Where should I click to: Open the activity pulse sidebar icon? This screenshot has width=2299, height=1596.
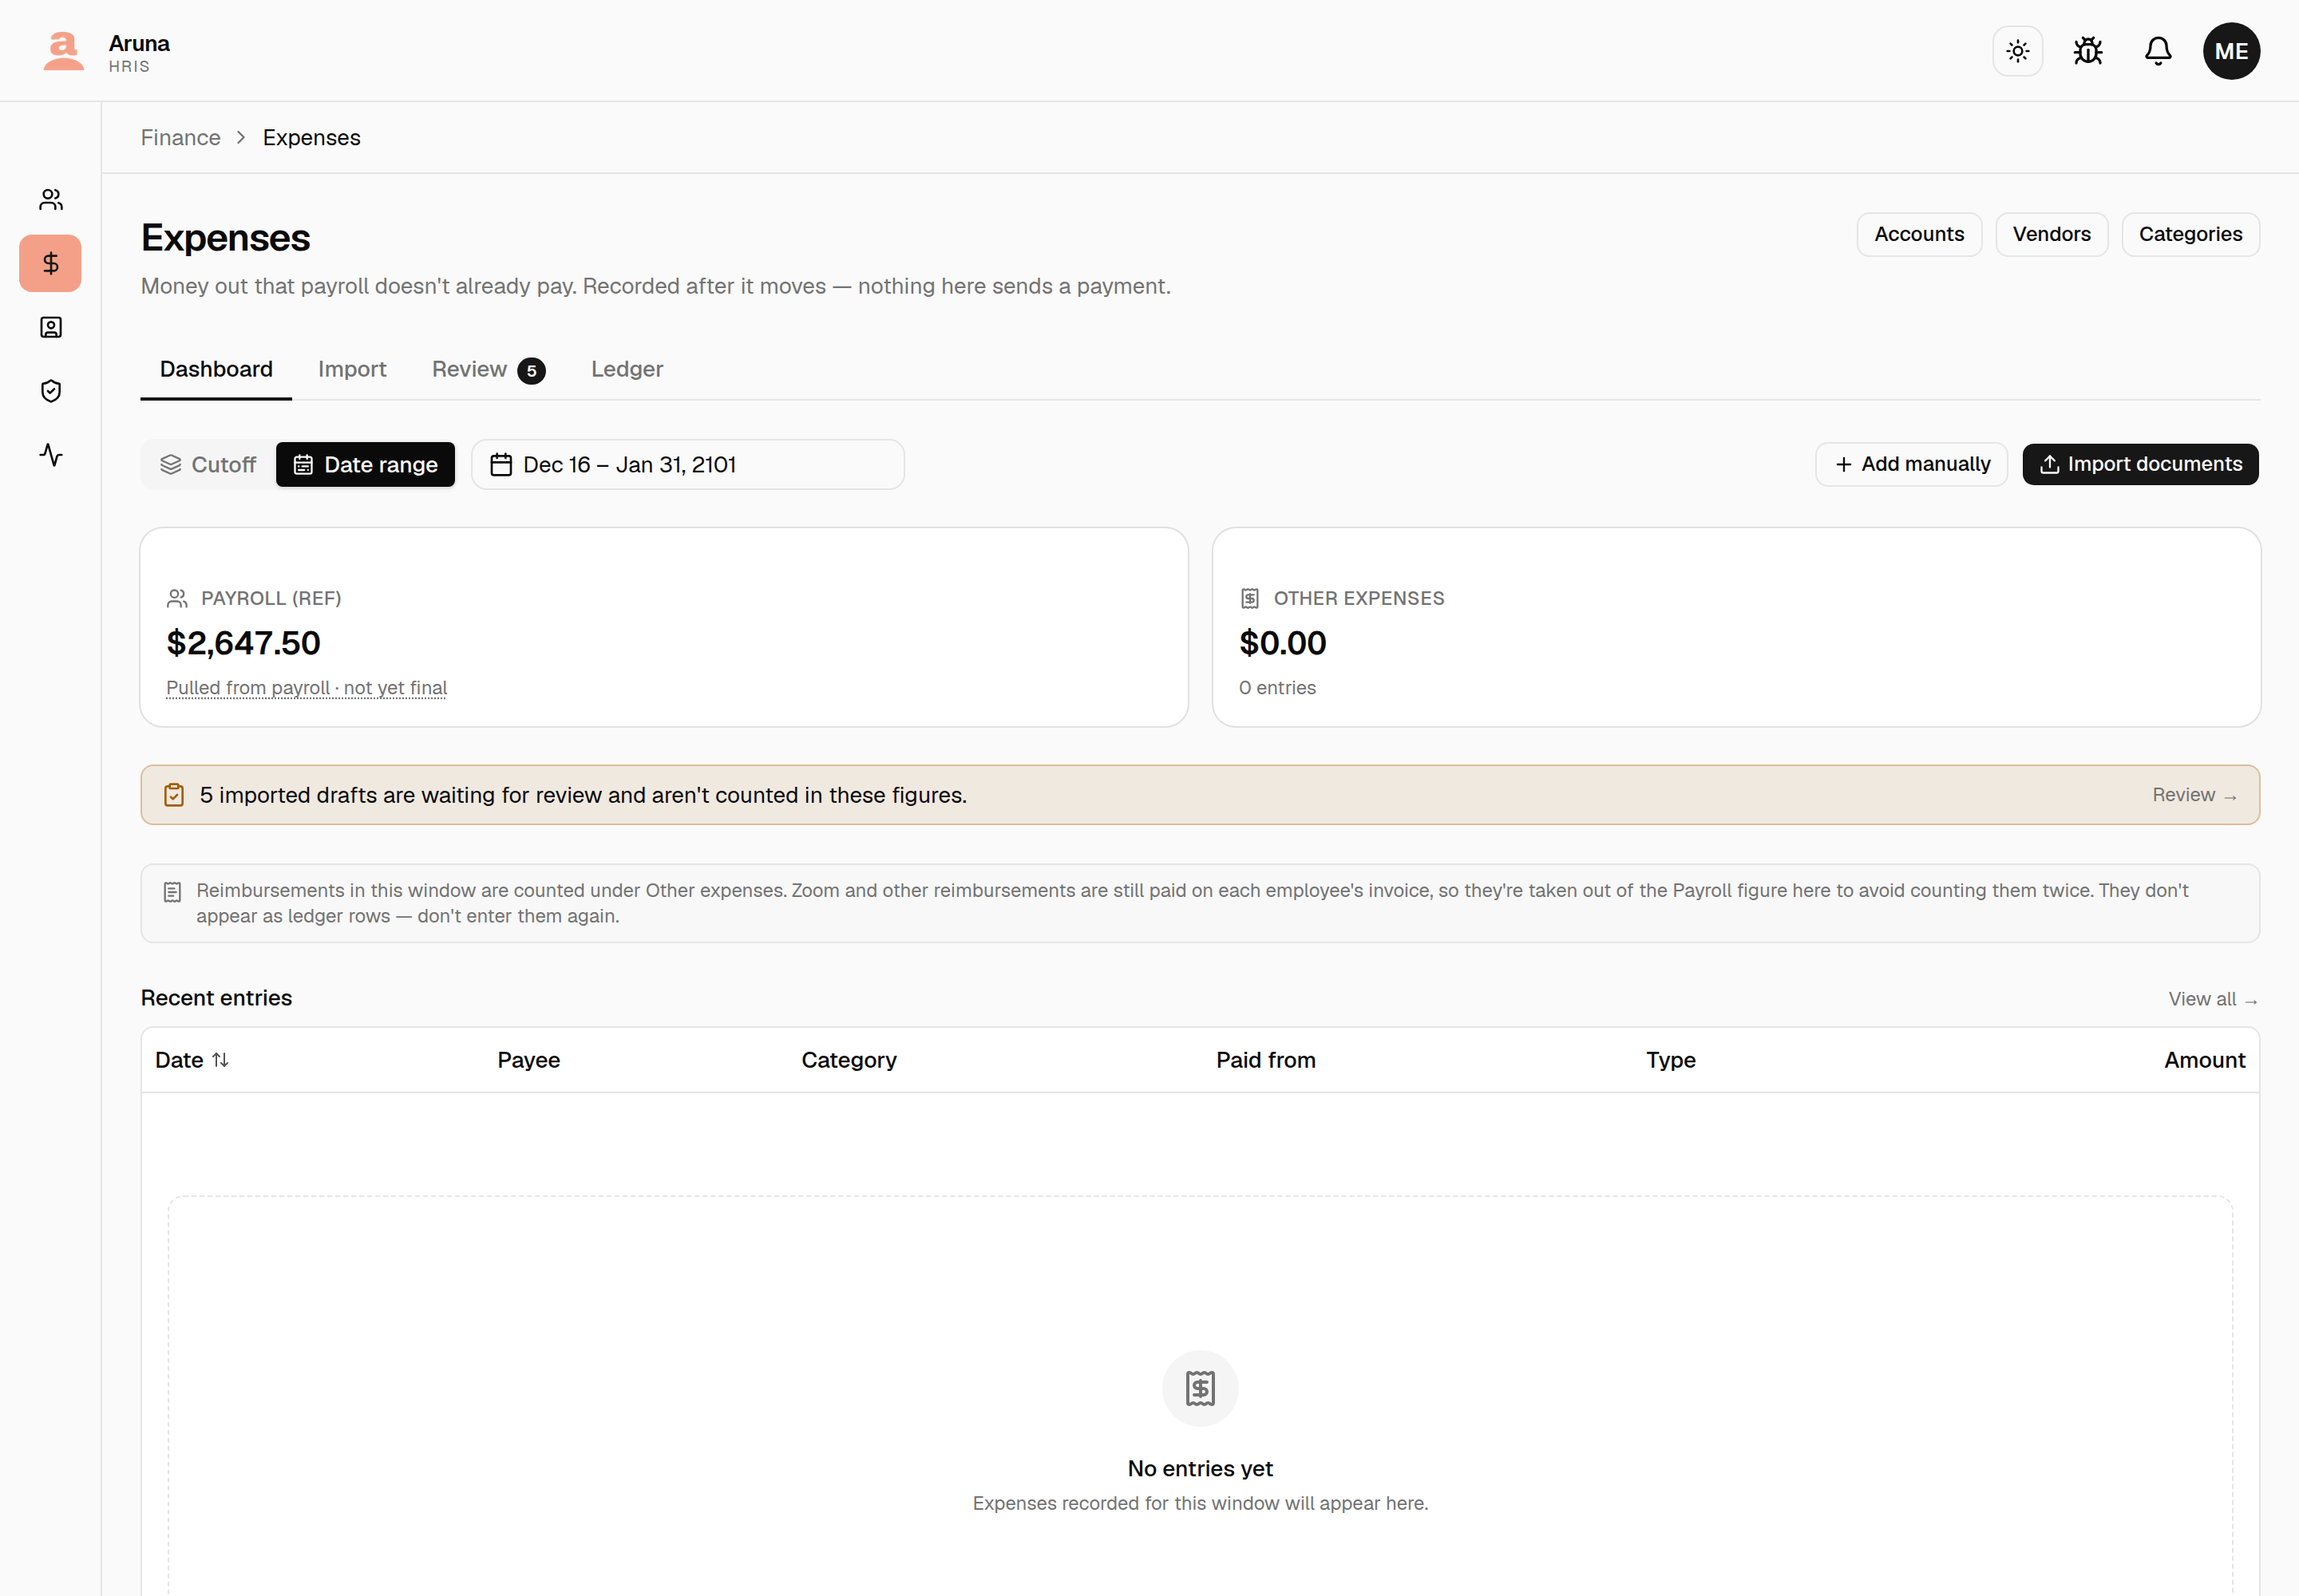point(51,455)
